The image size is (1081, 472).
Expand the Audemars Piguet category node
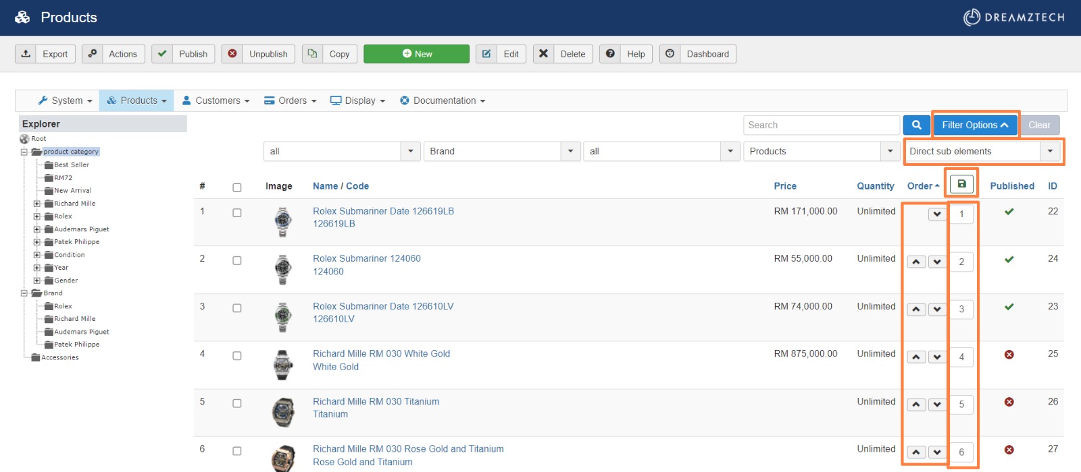coord(37,229)
